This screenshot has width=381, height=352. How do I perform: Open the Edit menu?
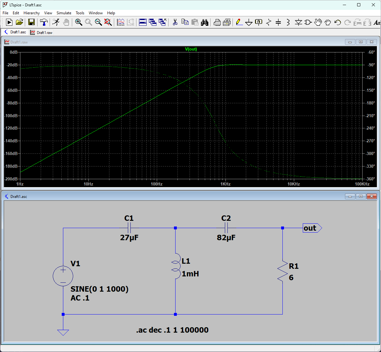tap(16, 13)
